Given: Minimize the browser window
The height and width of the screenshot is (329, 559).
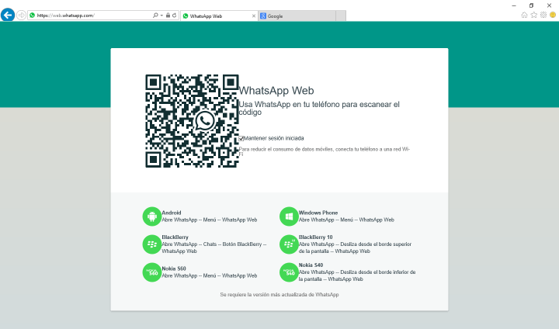Looking at the screenshot, I should (x=514, y=5).
